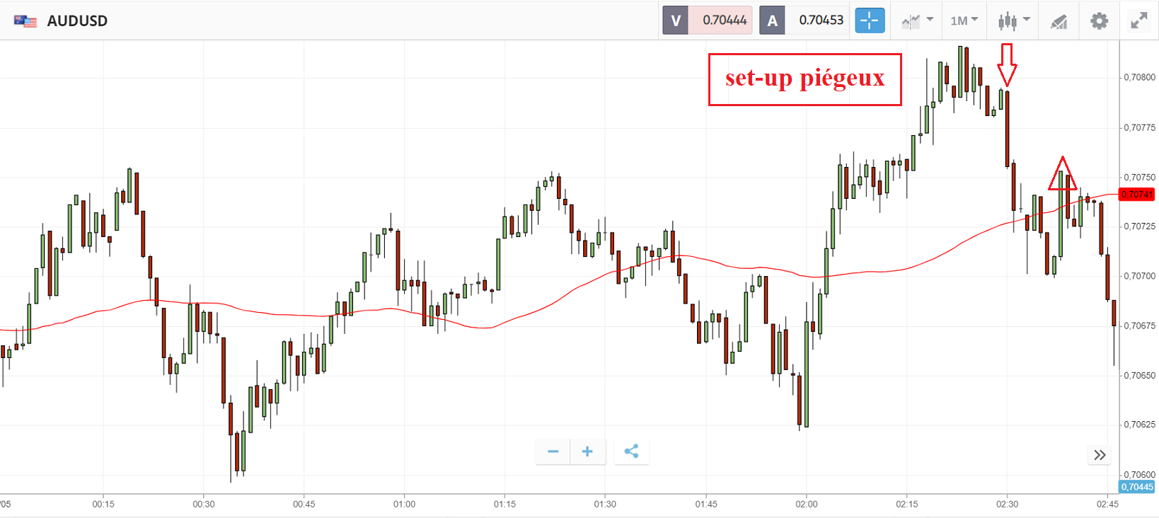This screenshot has height=518, width=1159.
Task: Zoom out the chart with minus button
Action: point(553,451)
